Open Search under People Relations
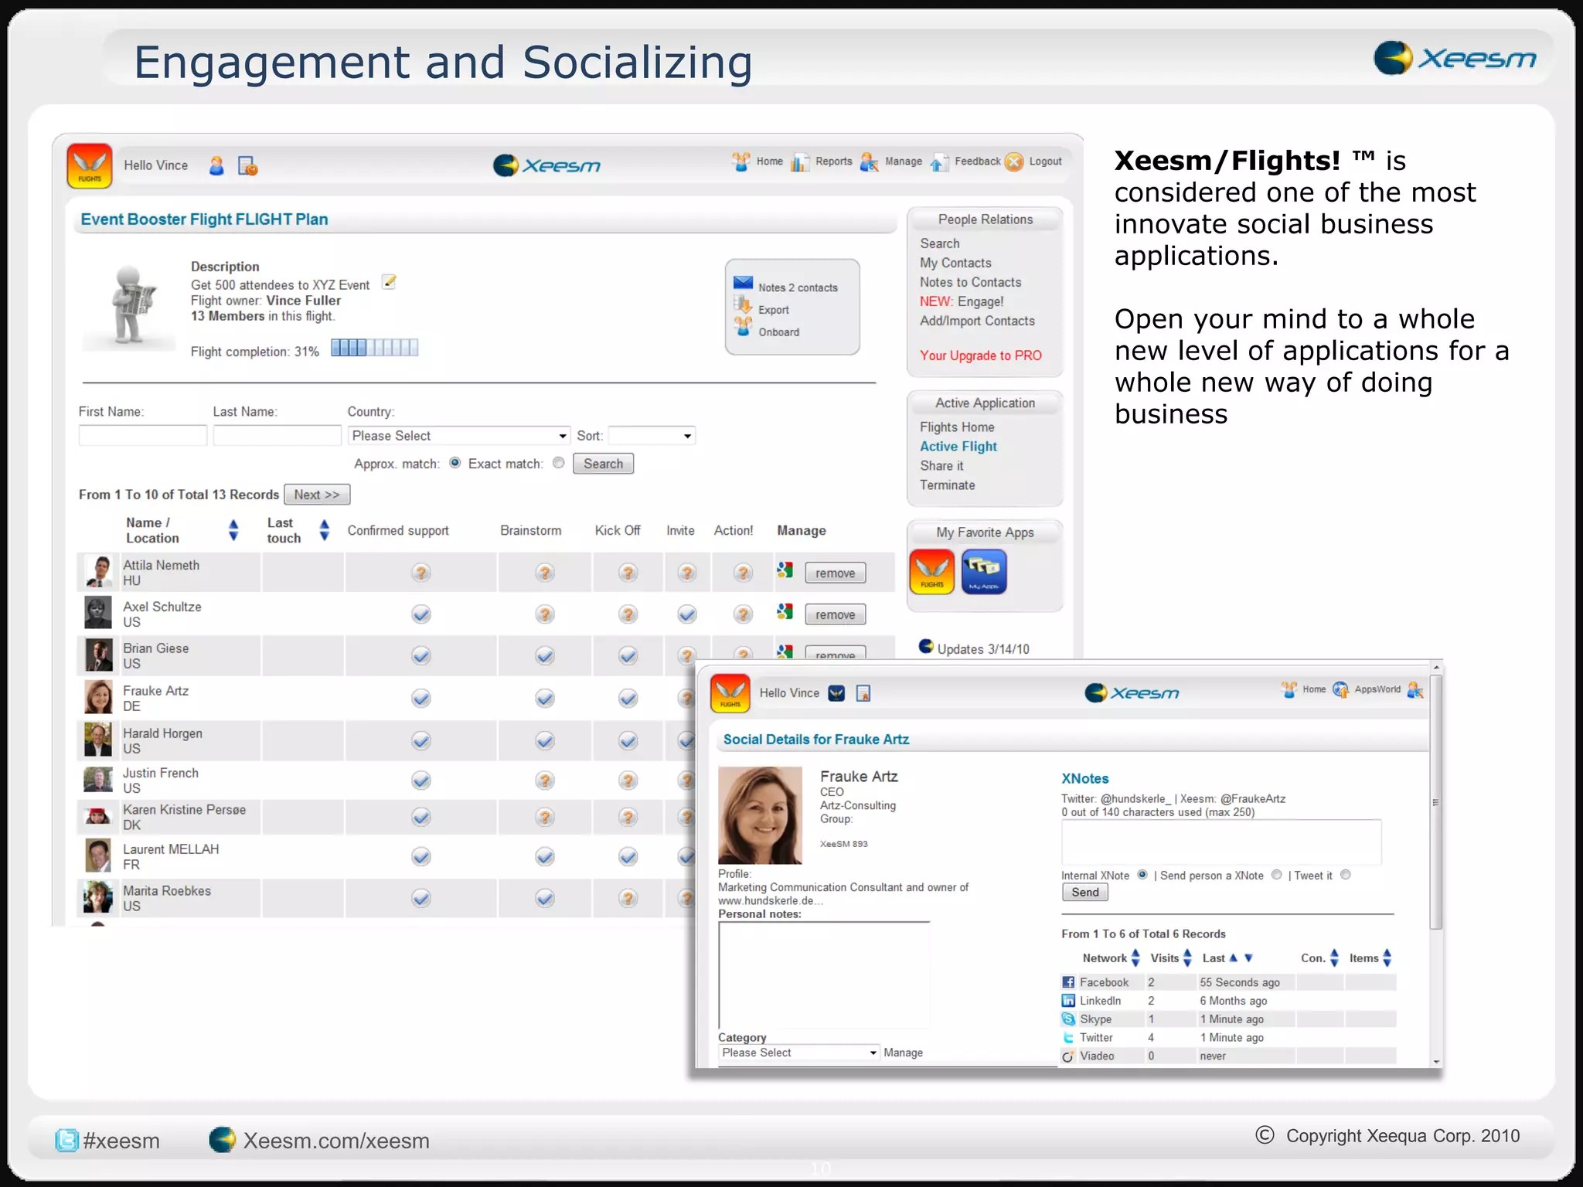The width and height of the screenshot is (1583, 1187). 939,243
